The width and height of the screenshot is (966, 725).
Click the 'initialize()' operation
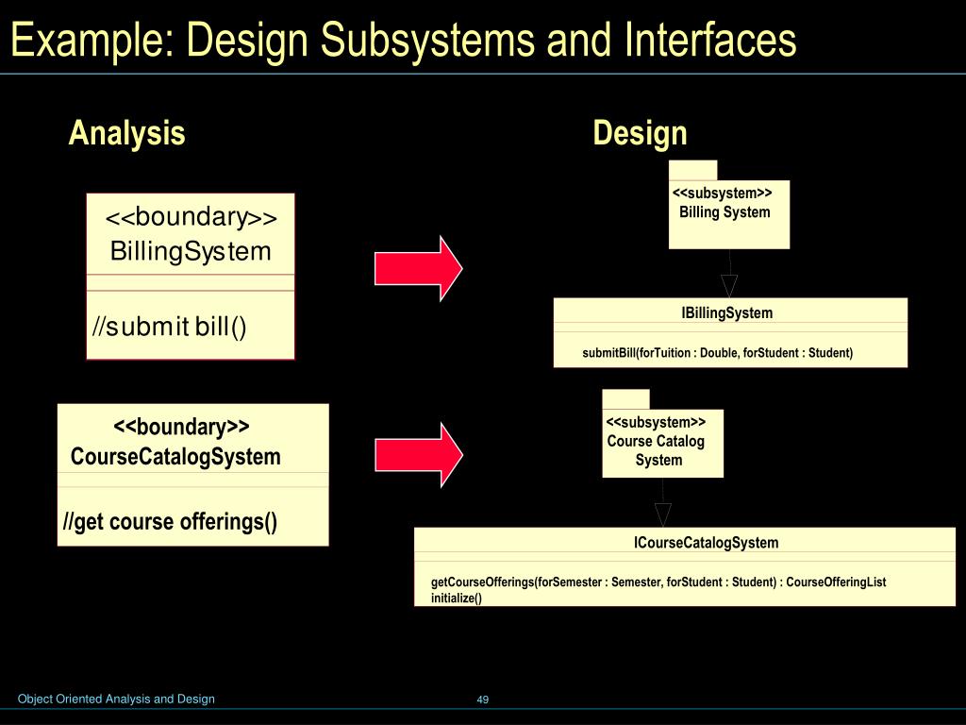pos(457,598)
